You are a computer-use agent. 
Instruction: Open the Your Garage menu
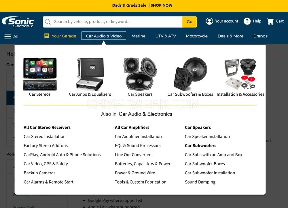(64, 36)
